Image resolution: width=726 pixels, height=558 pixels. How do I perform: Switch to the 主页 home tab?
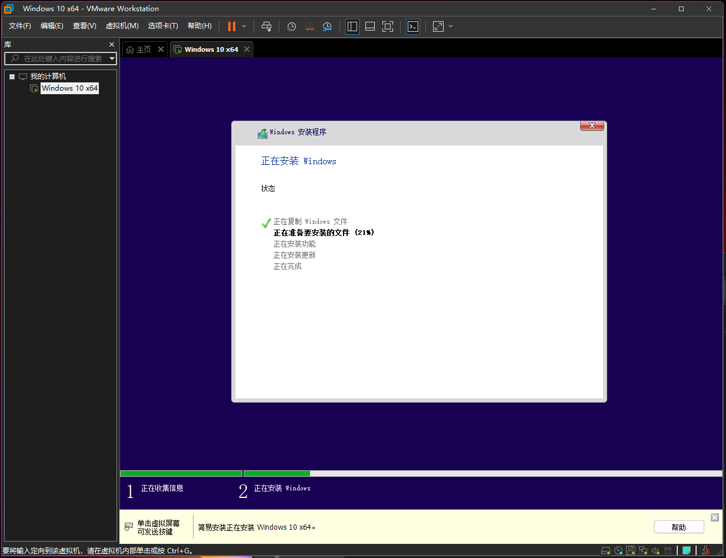139,49
